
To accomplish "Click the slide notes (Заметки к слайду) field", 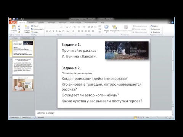I will 103,113.
